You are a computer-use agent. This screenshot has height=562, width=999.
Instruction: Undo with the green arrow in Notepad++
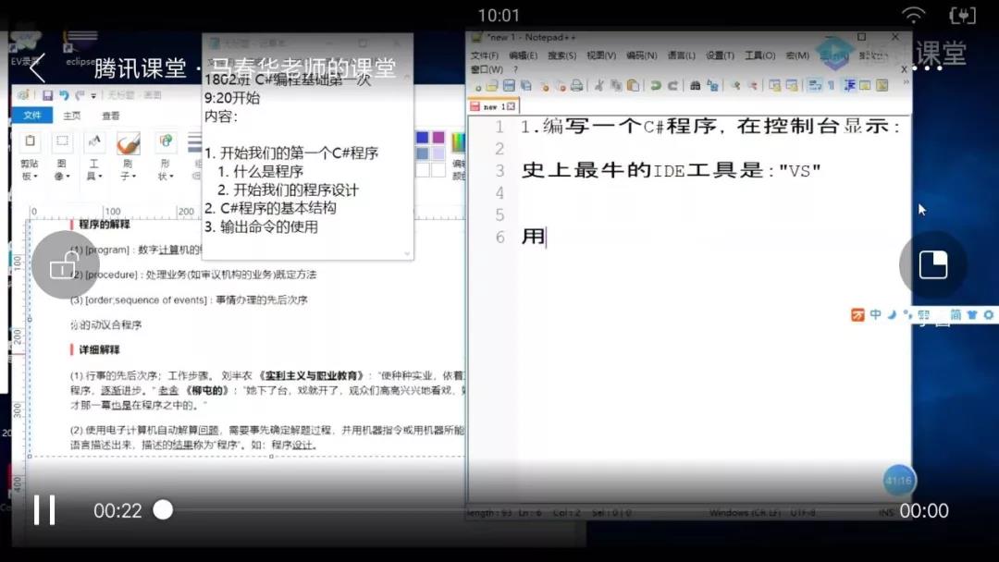click(x=655, y=86)
